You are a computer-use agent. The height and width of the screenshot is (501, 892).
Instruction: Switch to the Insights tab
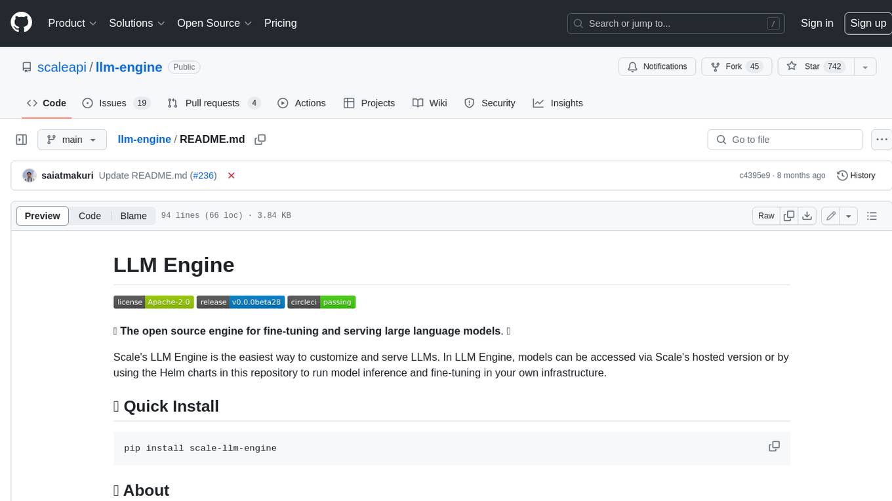coord(558,103)
